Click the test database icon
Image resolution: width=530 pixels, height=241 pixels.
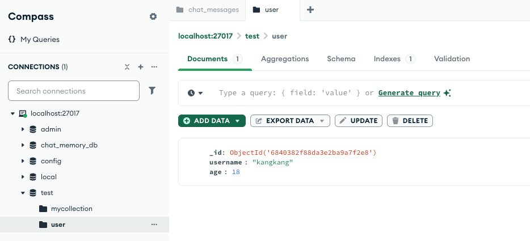click(33, 193)
